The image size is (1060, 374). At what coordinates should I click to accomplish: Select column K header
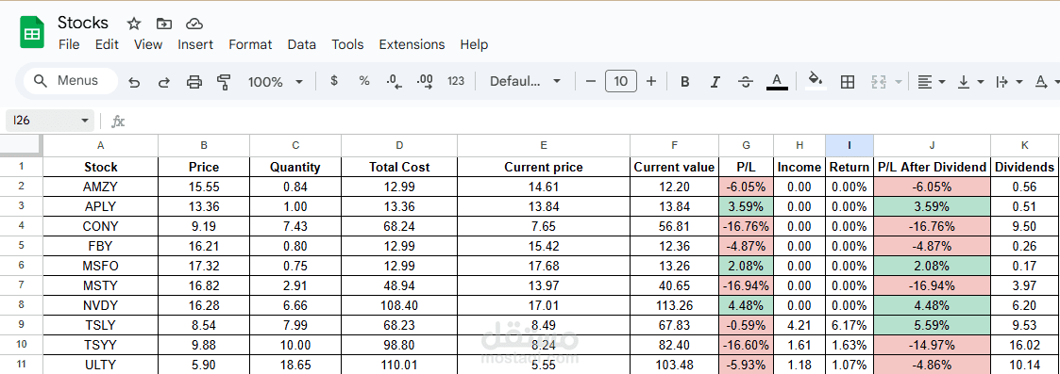click(x=1025, y=145)
